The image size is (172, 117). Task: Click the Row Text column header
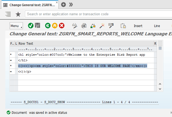(26, 43)
